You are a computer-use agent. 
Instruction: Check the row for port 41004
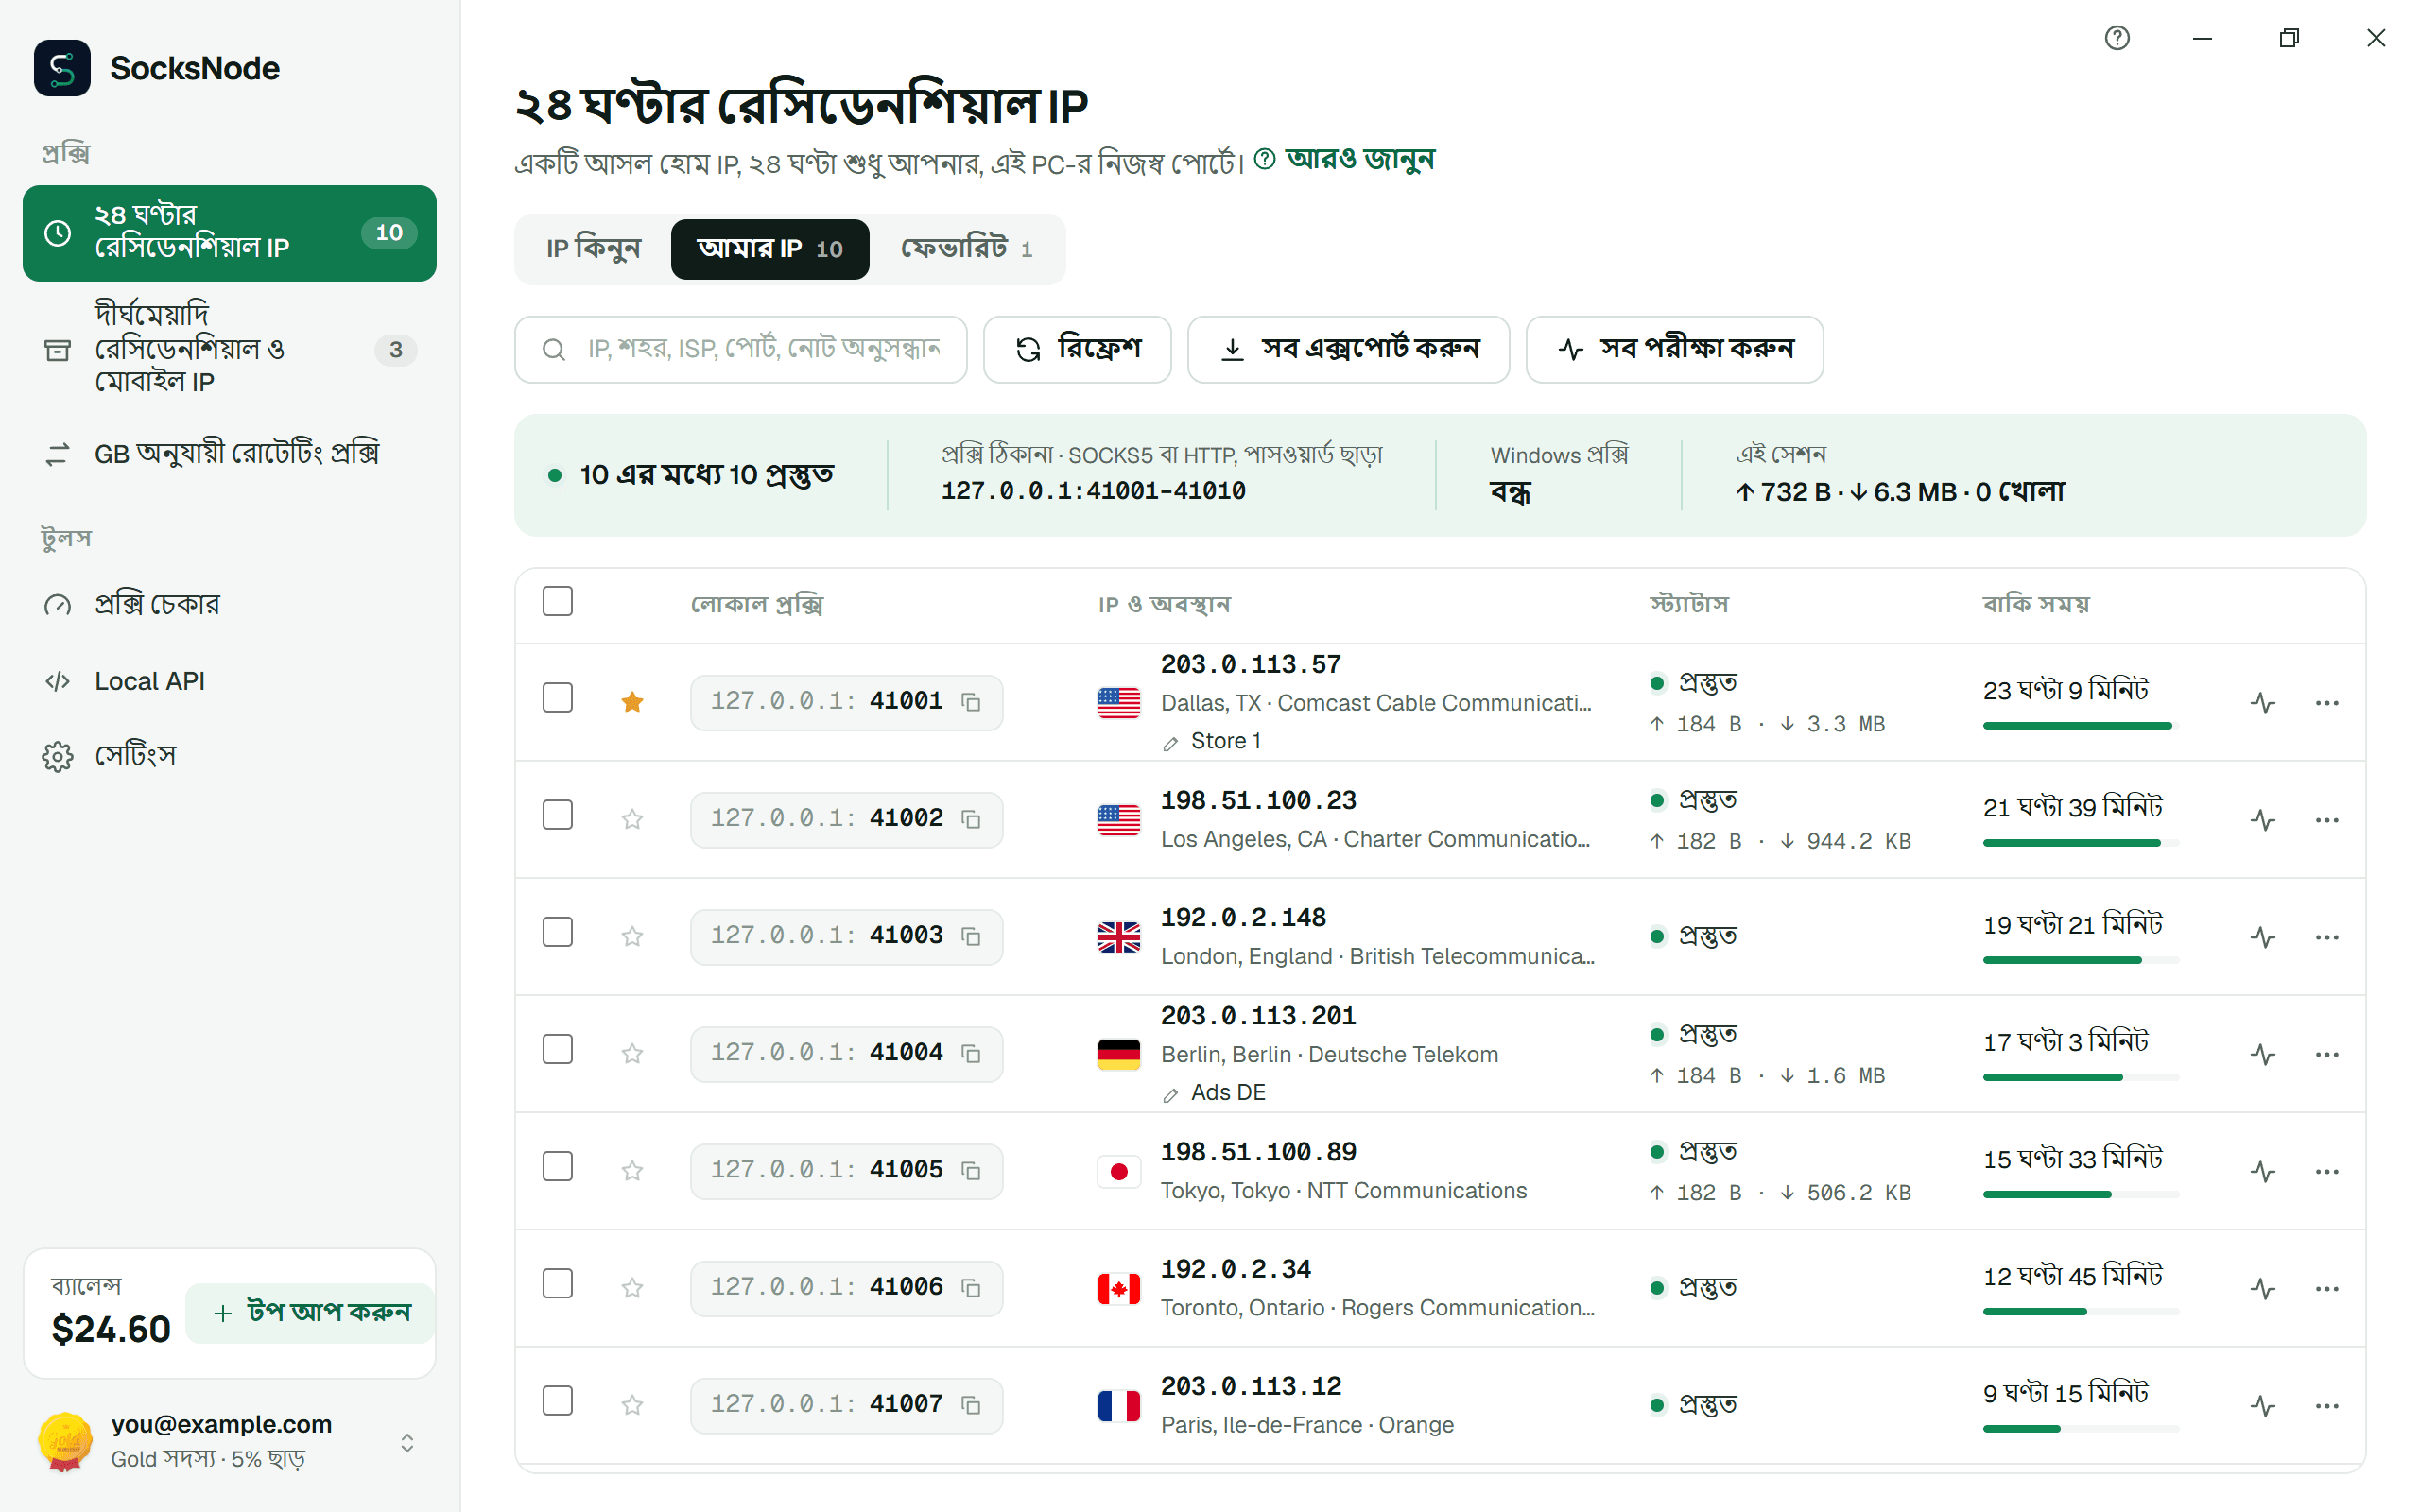557,1048
